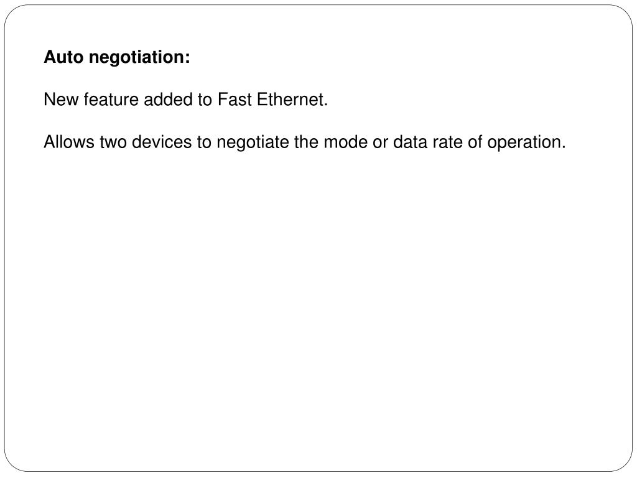Click the word 'feature' in first sentence
The width and height of the screenshot is (637, 478).
[x=111, y=100]
